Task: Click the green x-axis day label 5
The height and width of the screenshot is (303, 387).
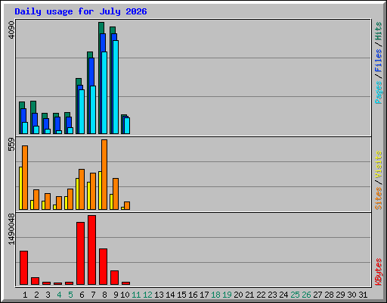Action: 70,295
